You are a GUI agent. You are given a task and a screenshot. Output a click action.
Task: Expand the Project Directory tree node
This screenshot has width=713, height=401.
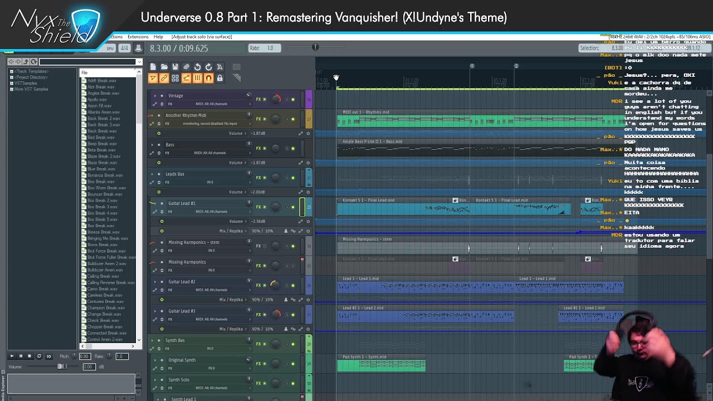[11, 77]
